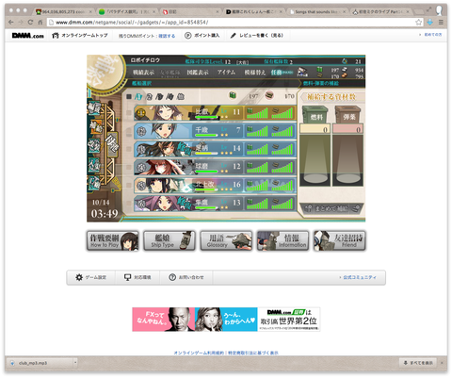The height and width of the screenshot is (378, 452).
Task: Open 作戦要綱 How to Play banner
Action: click(x=113, y=241)
